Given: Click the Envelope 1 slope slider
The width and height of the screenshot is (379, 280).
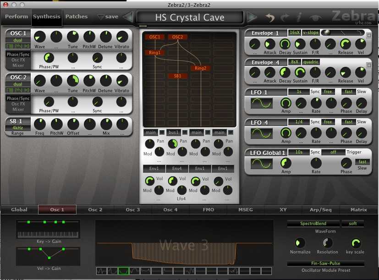Looking at the screenshot, I should [343, 33].
